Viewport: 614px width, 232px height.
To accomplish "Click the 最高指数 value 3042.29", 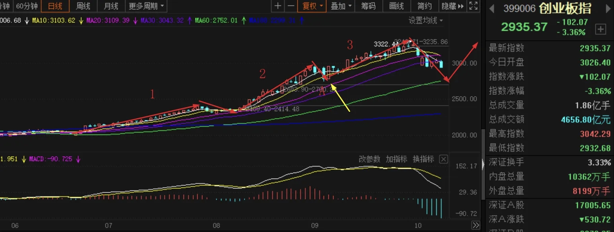I will click(595, 134).
